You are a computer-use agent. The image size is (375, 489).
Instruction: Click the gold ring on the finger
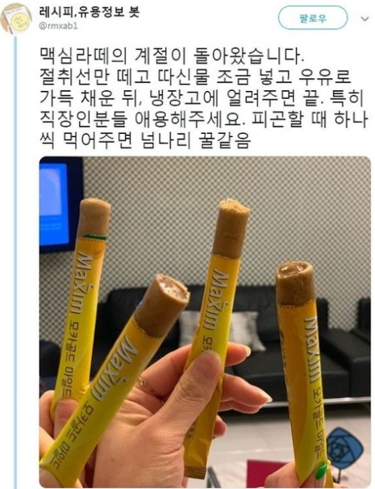(148, 387)
